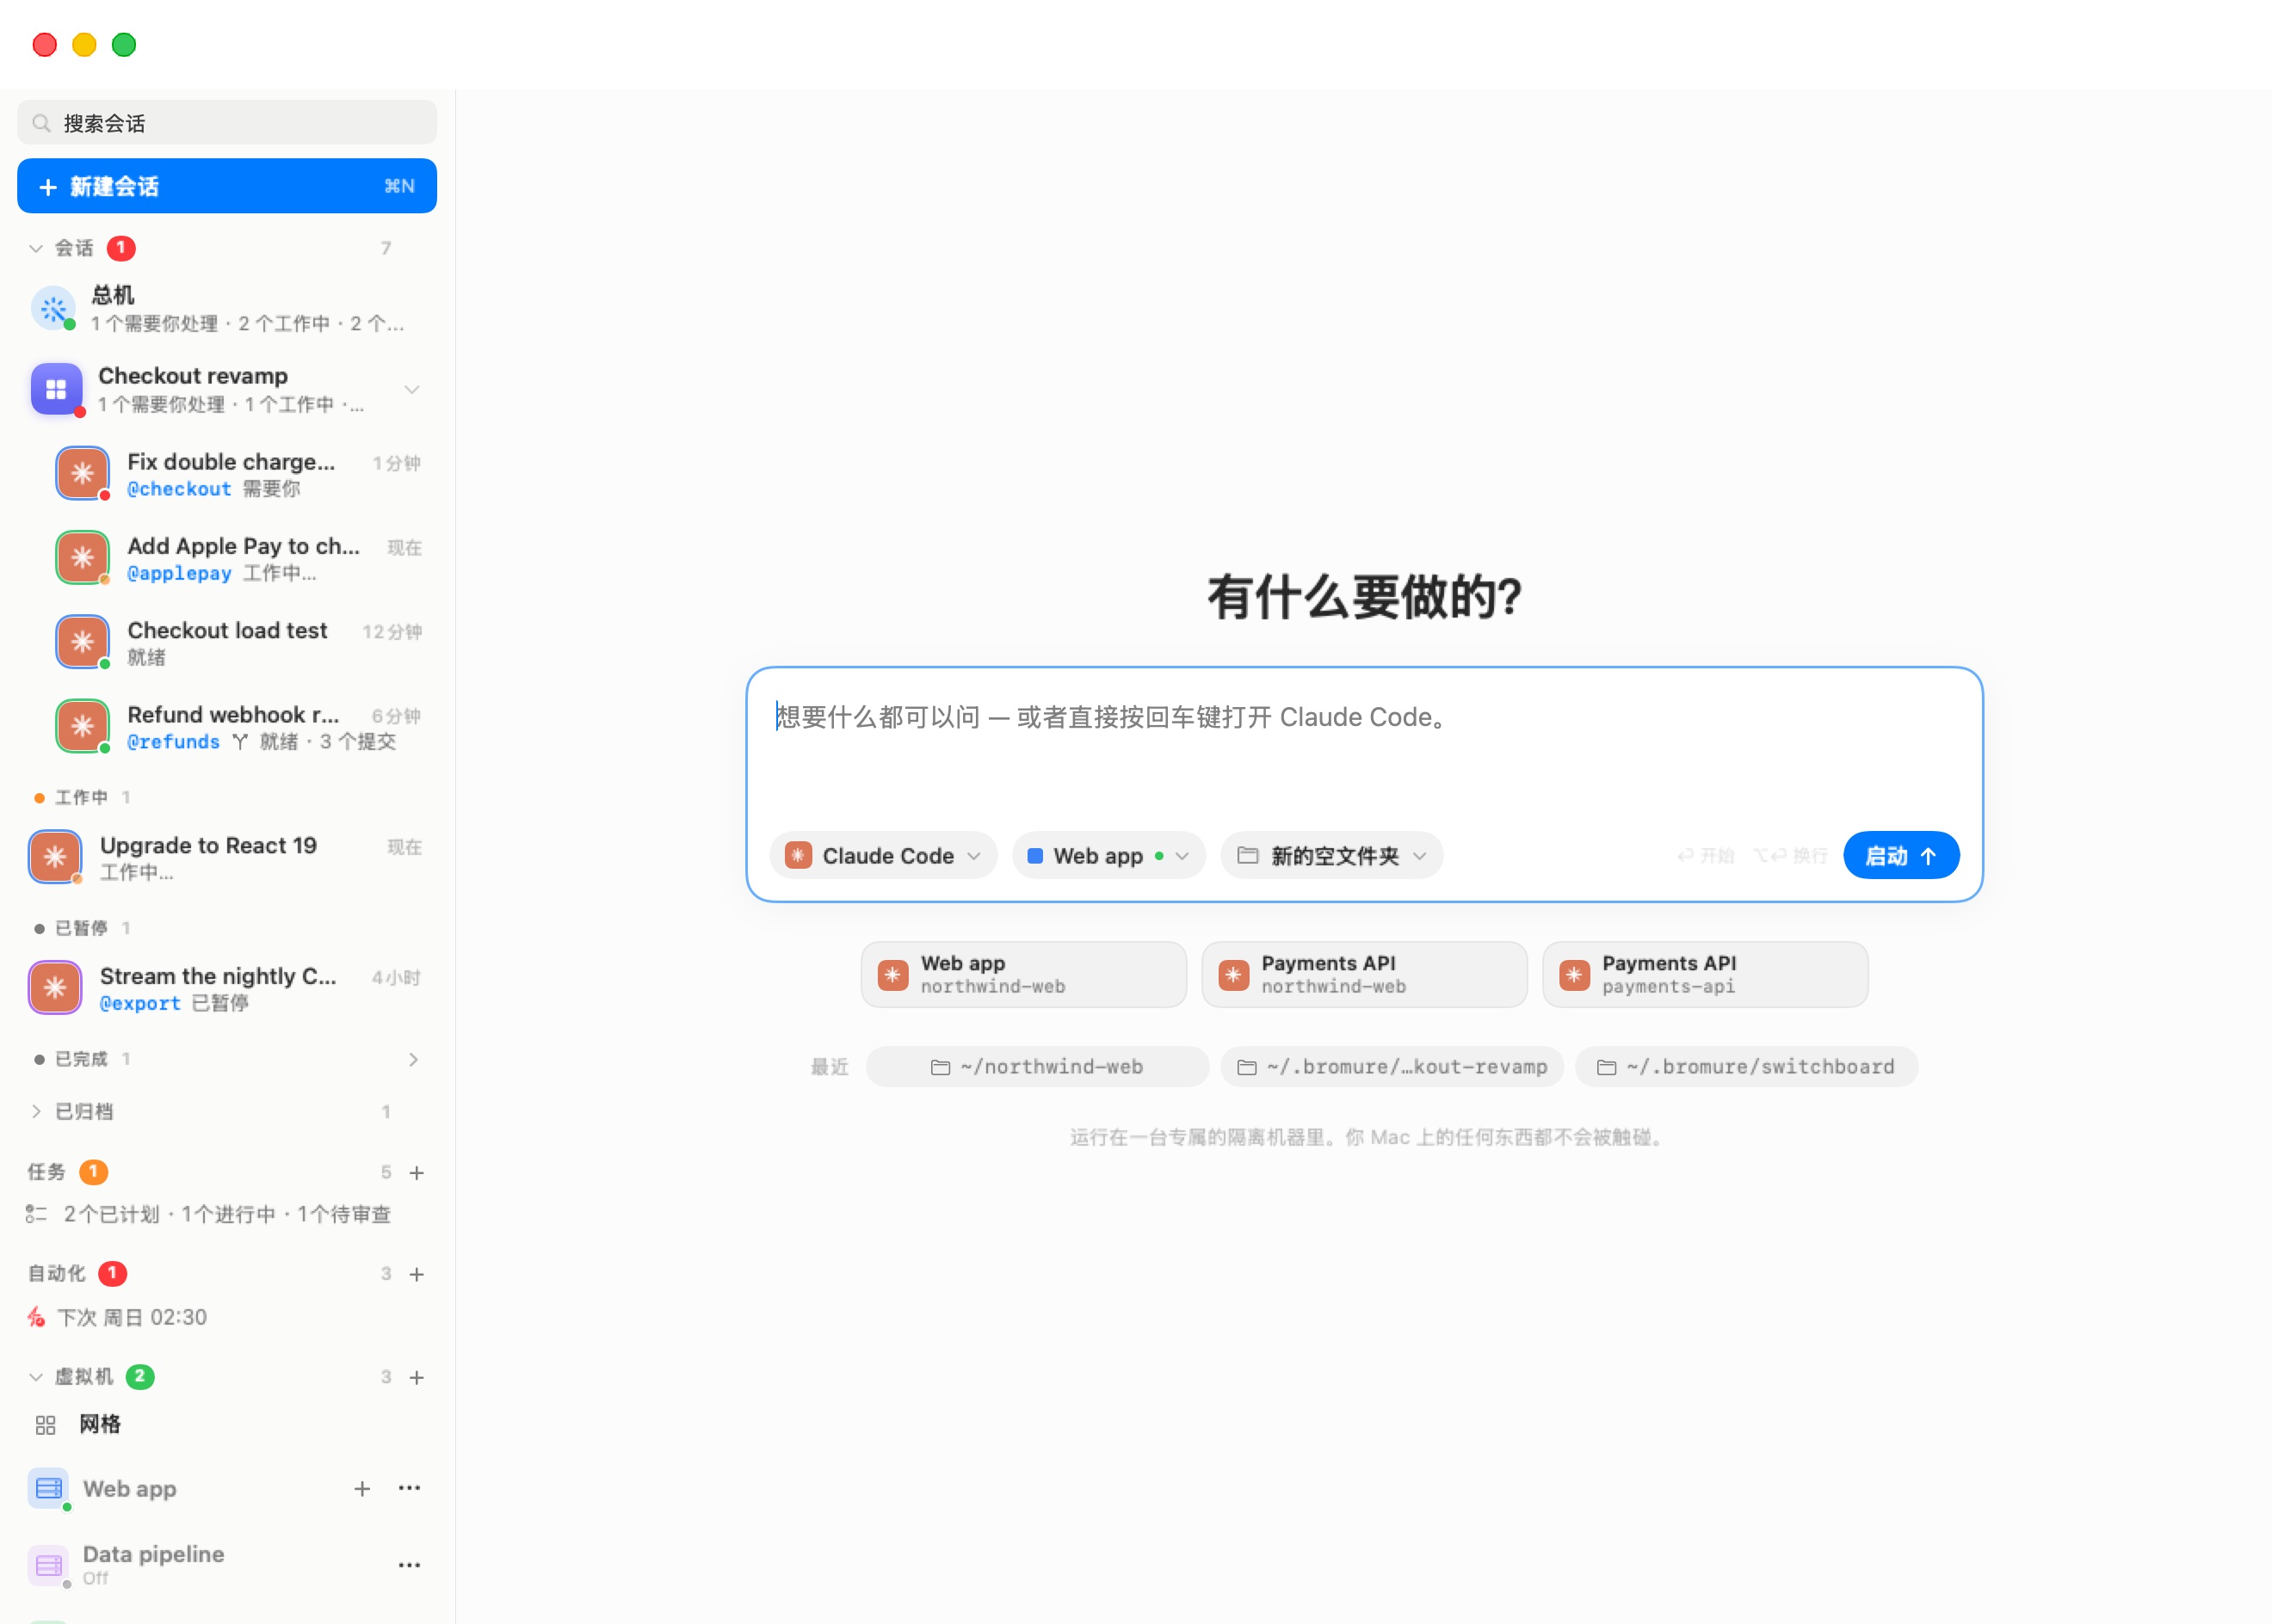Expand the 已完成 section
2272x1624 pixels.
[x=413, y=1059]
